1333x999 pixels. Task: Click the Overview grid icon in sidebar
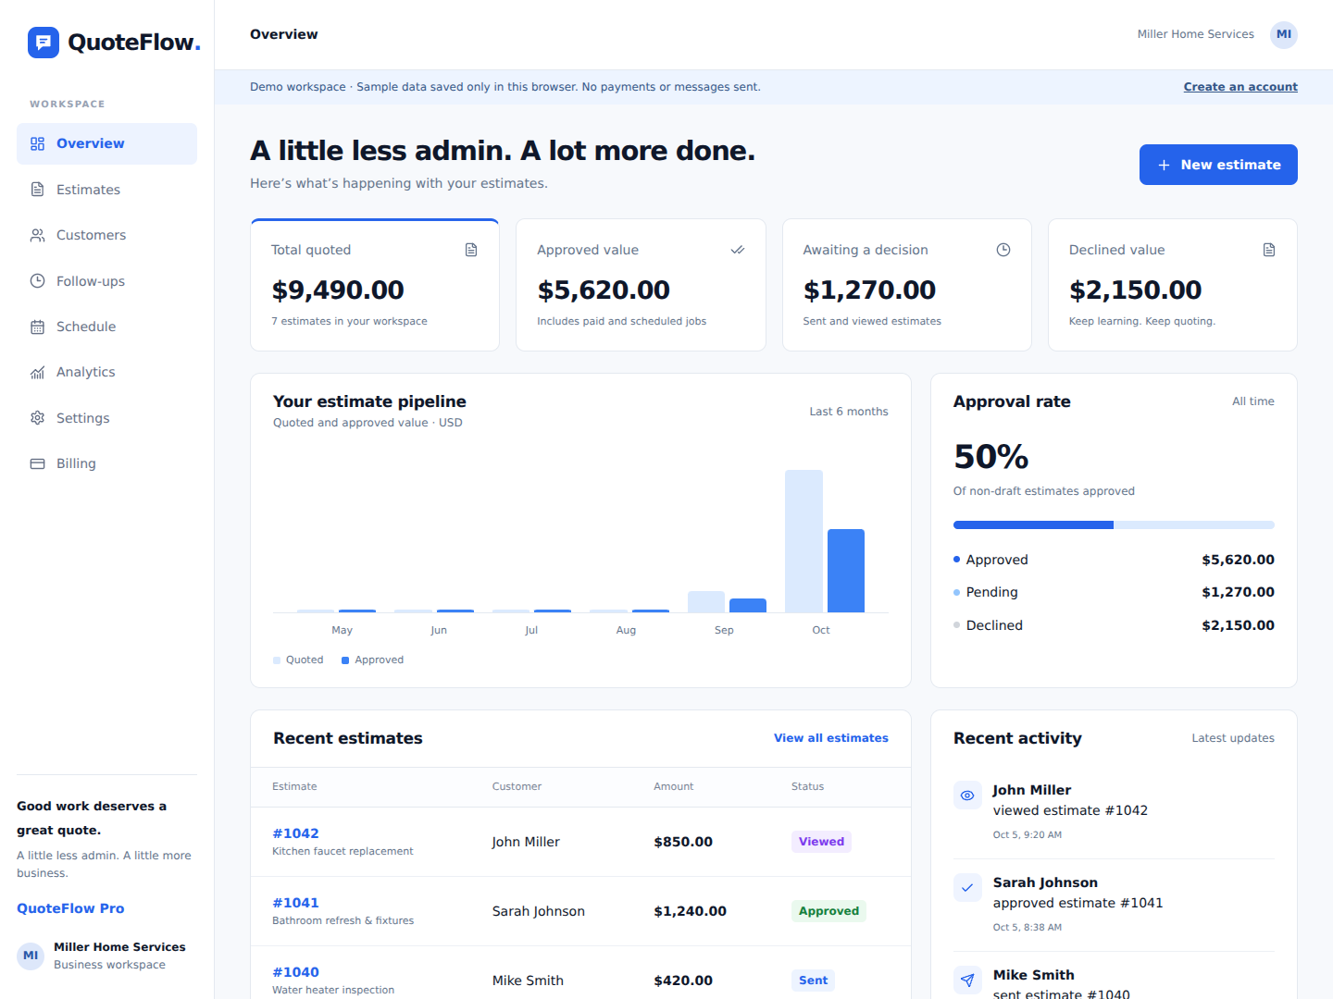37,143
